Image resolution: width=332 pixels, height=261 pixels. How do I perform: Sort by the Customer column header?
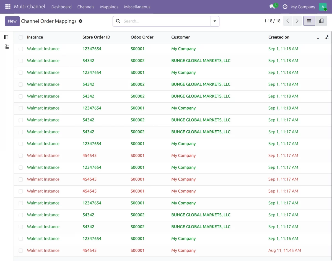(180, 37)
